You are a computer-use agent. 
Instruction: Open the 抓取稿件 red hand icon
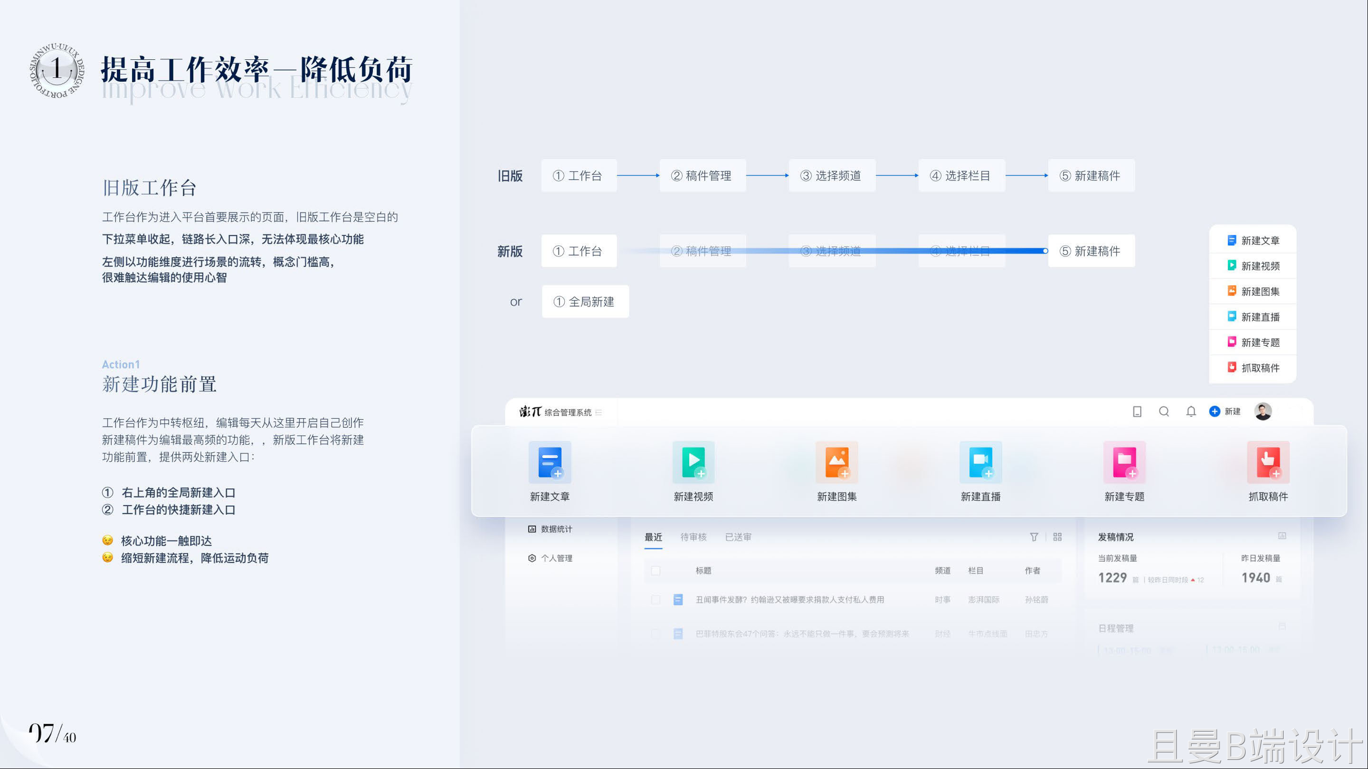tap(1268, 462)
